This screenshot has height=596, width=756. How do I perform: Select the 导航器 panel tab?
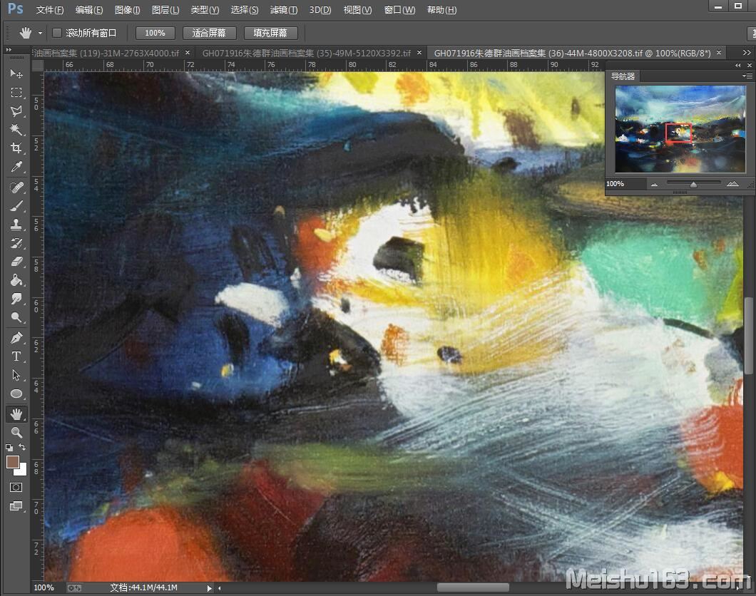point(623,76)
